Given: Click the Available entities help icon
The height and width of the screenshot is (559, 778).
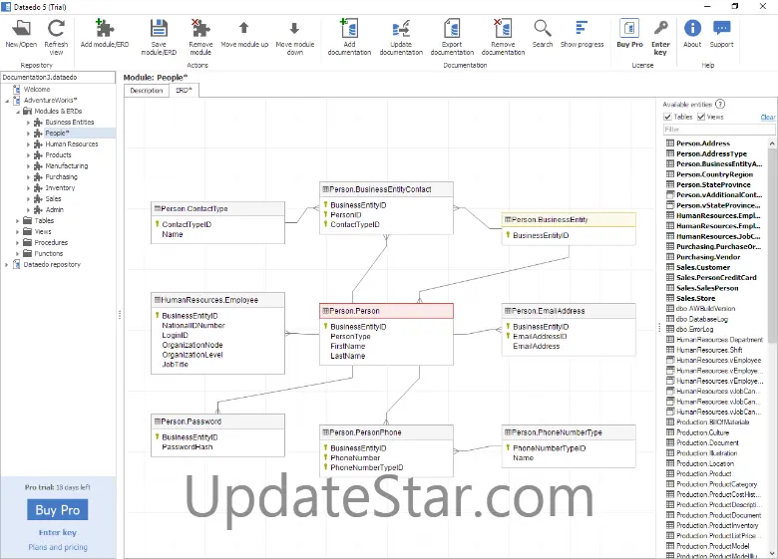Looking at the screenshot, I should click(720, 104).
